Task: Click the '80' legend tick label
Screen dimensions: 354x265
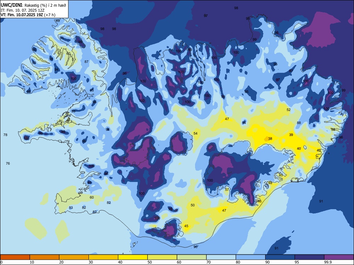Action: (x=238, y=262)
